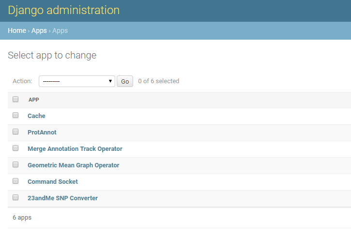Open the Command Socket entry
The image size is (351, 236).
52,182
